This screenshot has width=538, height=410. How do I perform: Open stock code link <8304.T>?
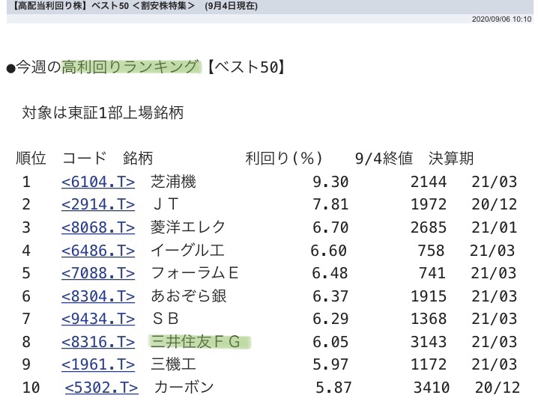tap(98, 296)
